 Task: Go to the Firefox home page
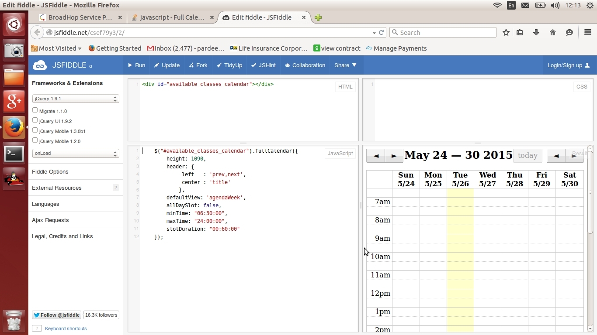coord(553,32)
